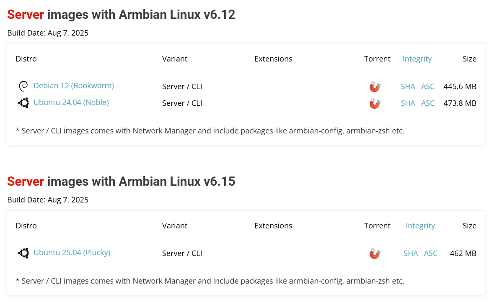The image size is (492, 302).
Task: Click the Ubuntu Noble logo icon
Action: click(x=23, y=103)
